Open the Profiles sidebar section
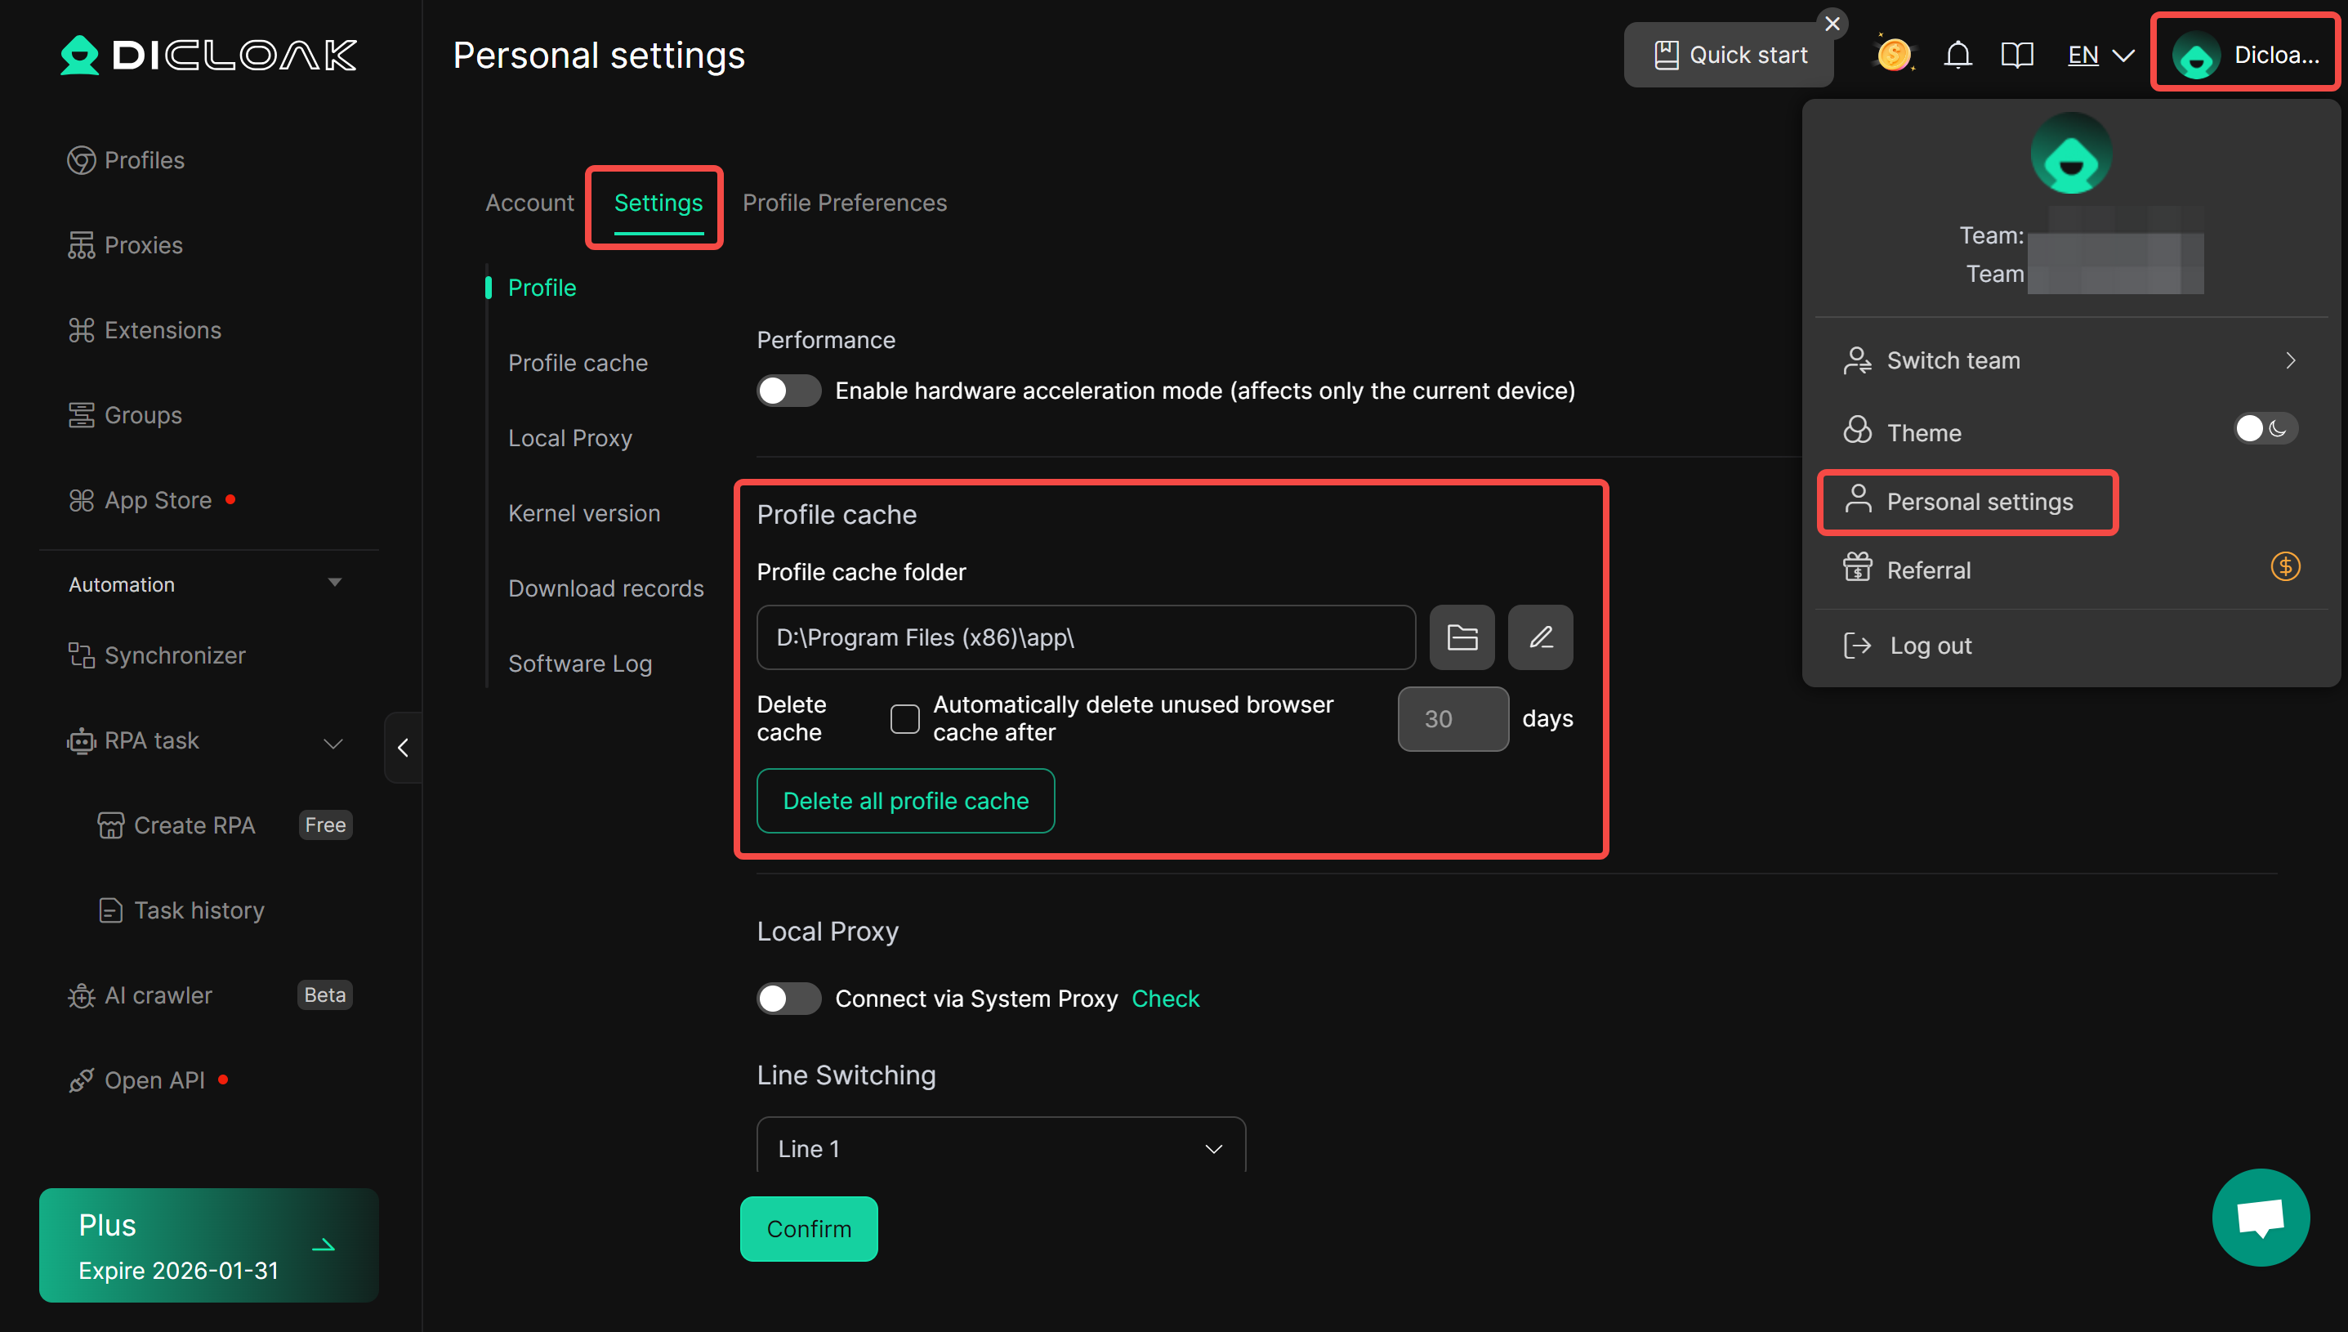Screen dimensions: 2348x1332 126,160
